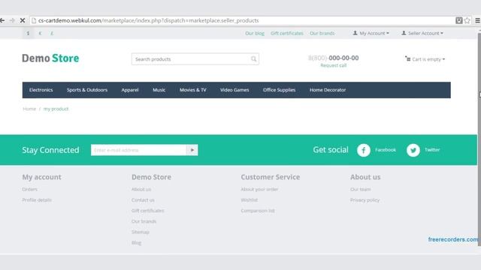Viewport: 481px width, 270px height.
Task: Click the Comparison list link
Action: click(x=258, y=211)
